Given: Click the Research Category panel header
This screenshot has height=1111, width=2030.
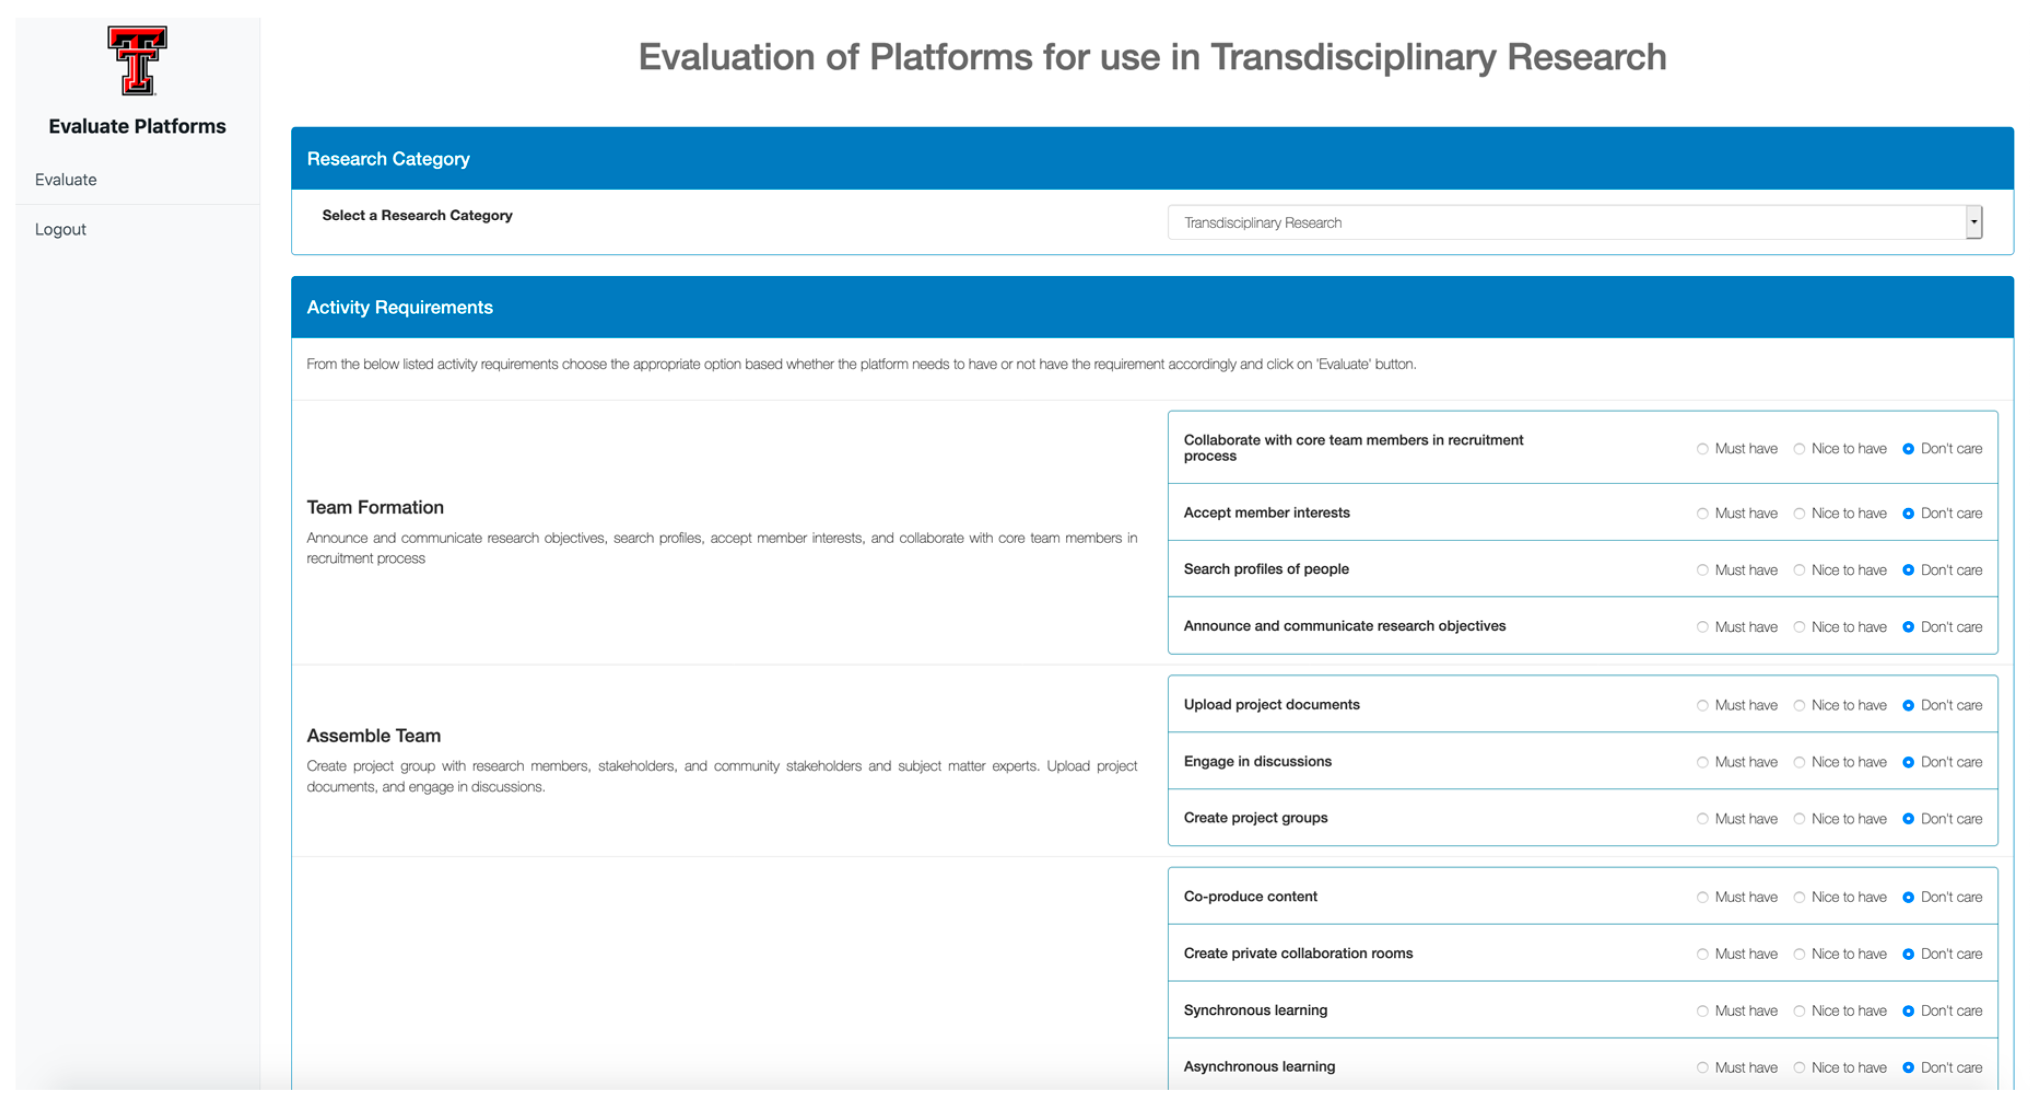Looking at the screenshot, I should click(x=1151, y=158).
